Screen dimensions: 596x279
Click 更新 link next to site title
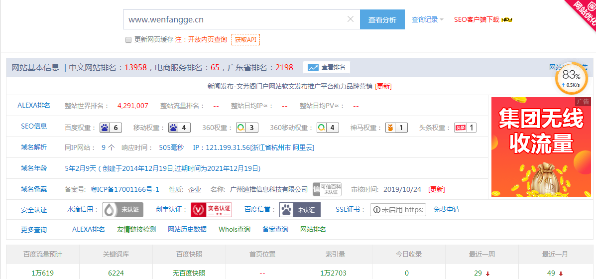pos(383,86)
